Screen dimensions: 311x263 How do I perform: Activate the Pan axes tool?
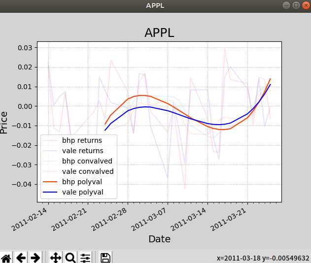[56, 258]
